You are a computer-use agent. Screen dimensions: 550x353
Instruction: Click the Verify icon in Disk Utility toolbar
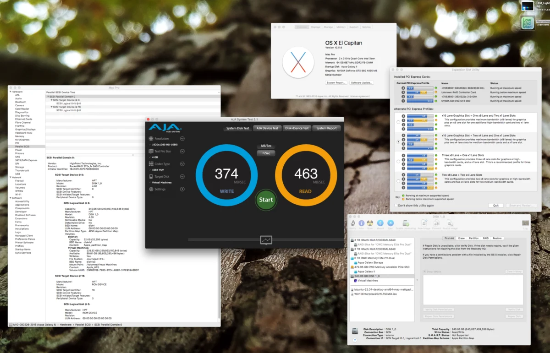pyautogui.click(x=353, y=223)
